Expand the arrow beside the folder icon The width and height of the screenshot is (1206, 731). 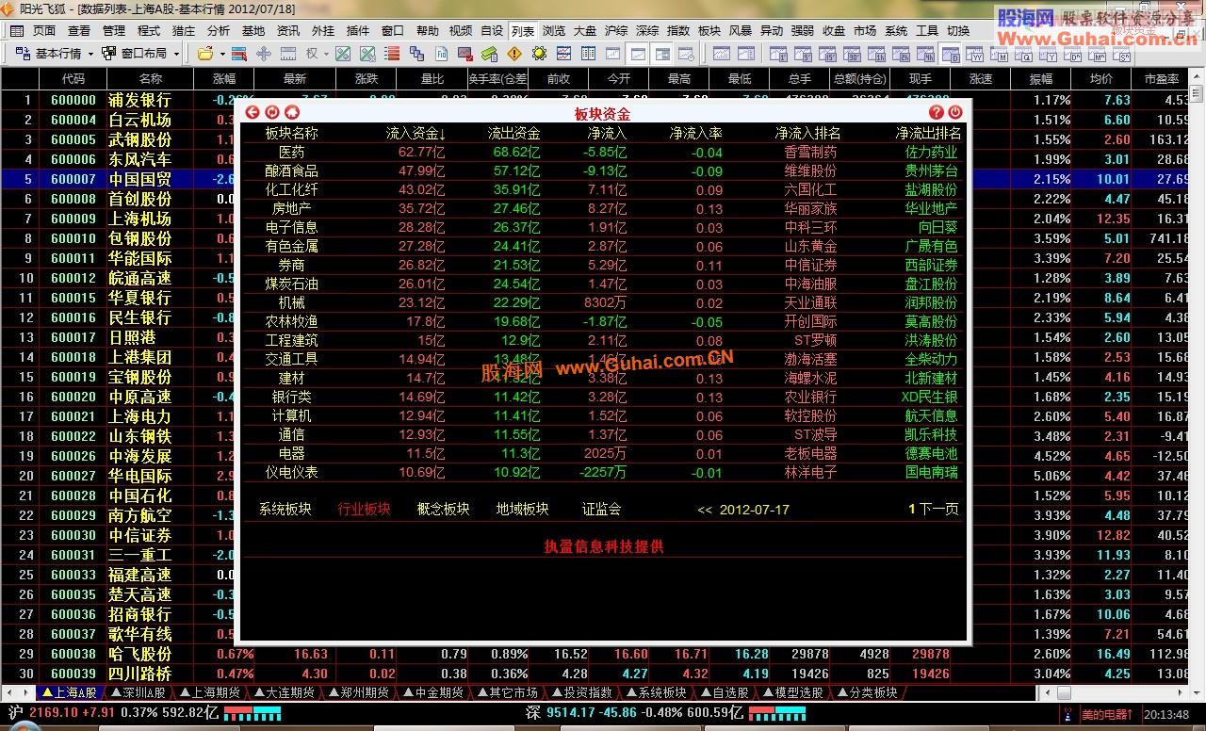coord(222,54)
